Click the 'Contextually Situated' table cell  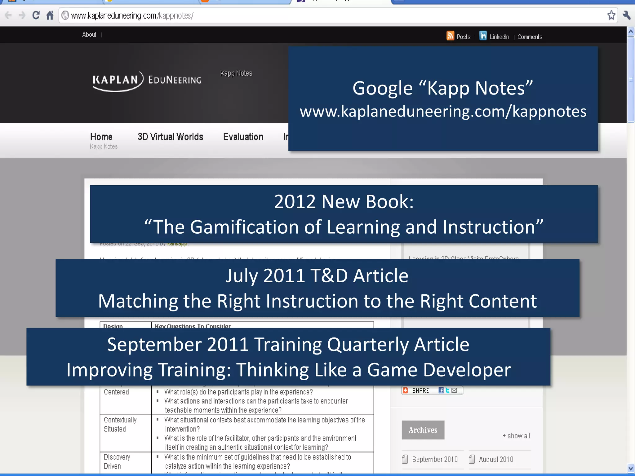[126, 433]
